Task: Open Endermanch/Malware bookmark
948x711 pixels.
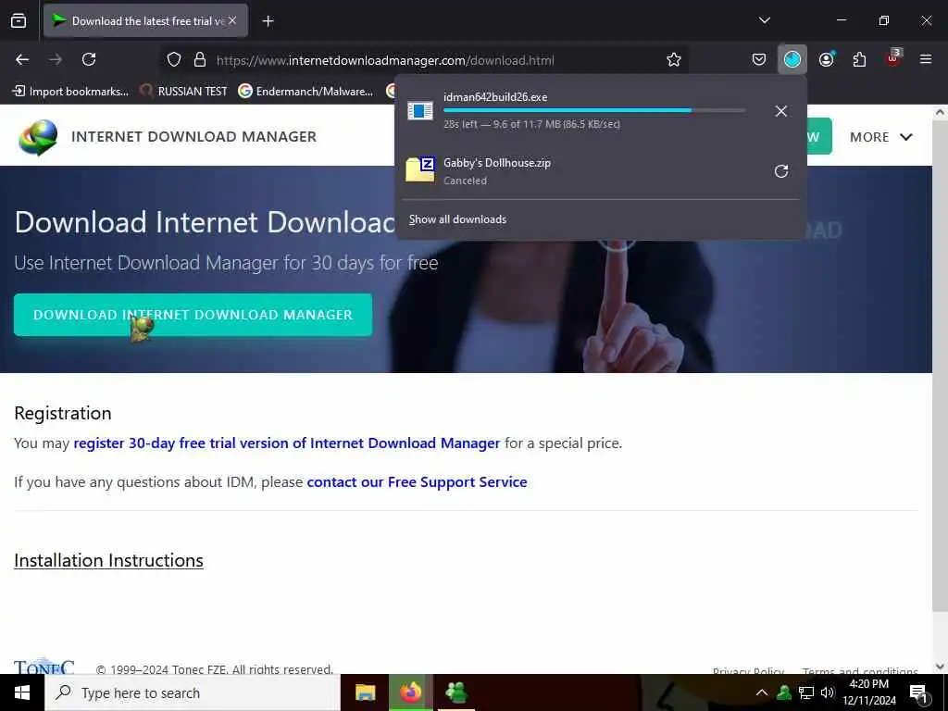Action: coord(306,92)
